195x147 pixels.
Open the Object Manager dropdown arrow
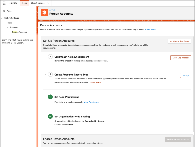point(48,3)
